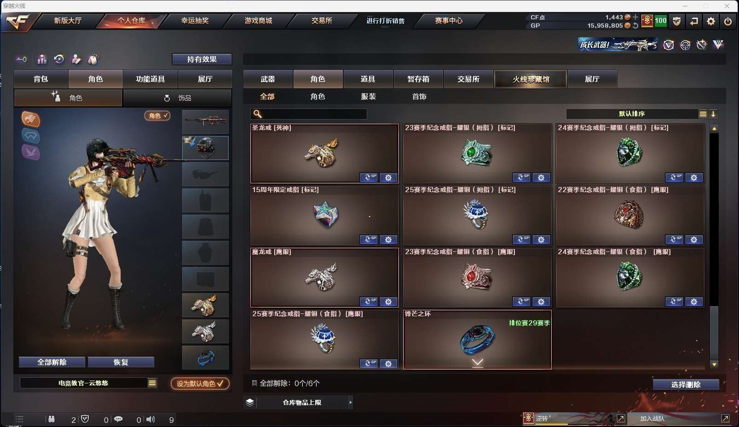Expand the 电竞教官-云悠悠 character list
Viewport: 739px width, 427px height.
(152, 383)
